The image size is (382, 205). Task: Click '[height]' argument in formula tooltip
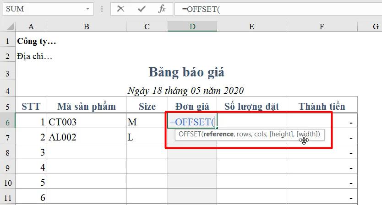click(282, 134)
